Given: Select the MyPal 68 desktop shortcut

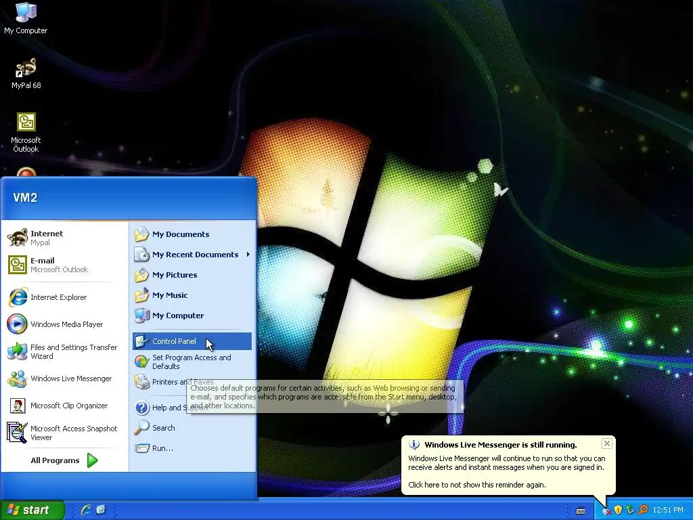Looking at the screenshot, I should (x=26, y=73).
